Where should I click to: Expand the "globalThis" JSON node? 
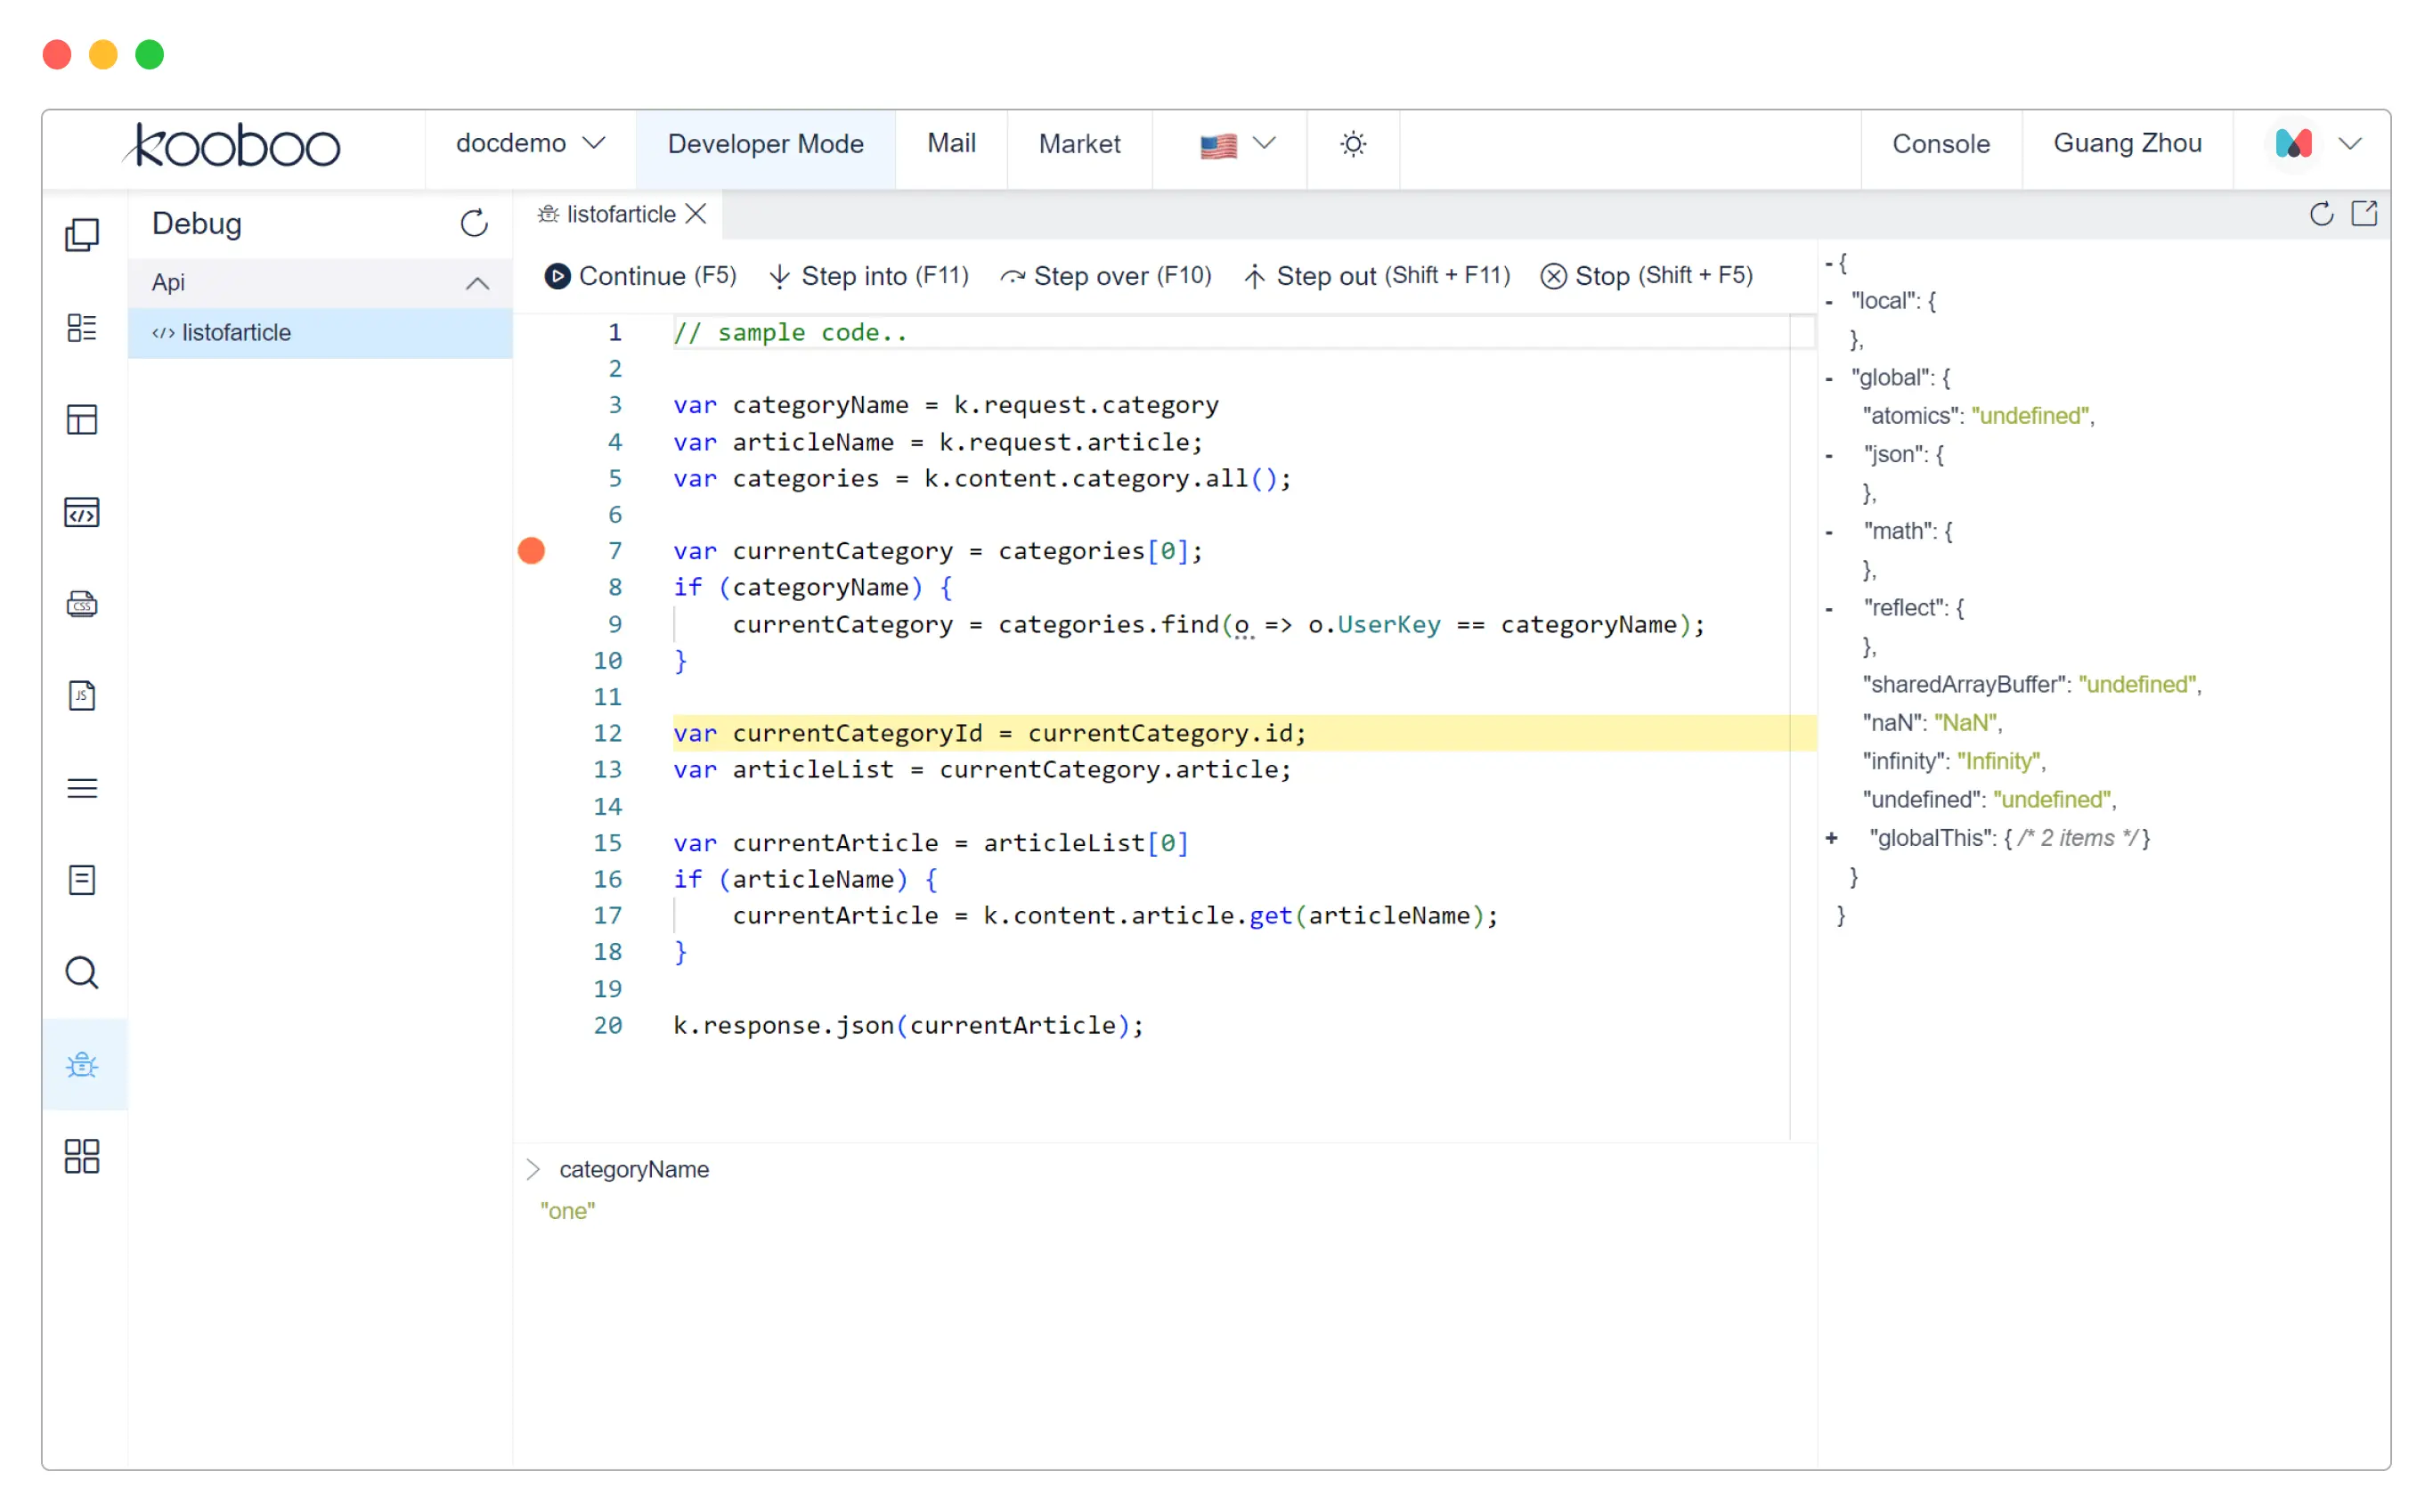[1831, 839]
